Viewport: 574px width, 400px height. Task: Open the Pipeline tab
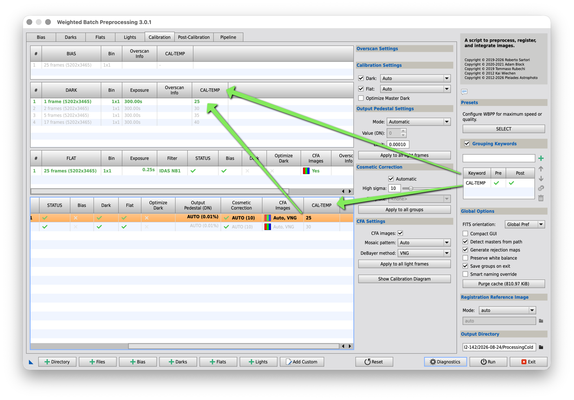[x=228, y=37]
